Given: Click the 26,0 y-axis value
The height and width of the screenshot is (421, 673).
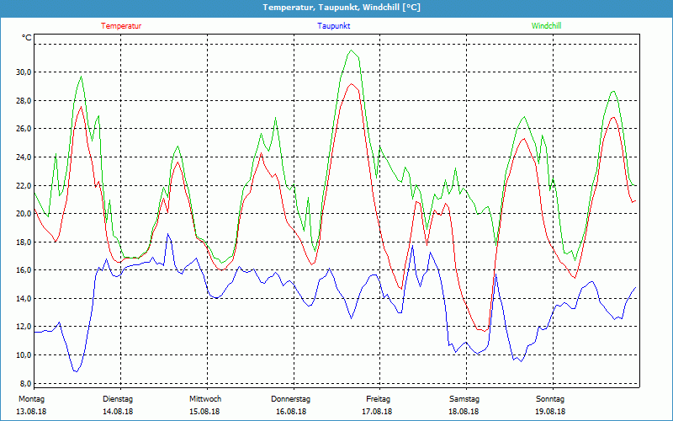Looking at the screenshot, I should pos(24,129).
